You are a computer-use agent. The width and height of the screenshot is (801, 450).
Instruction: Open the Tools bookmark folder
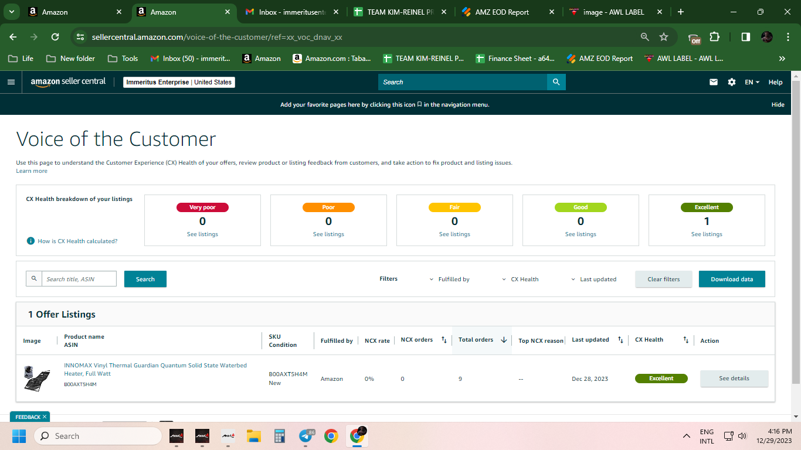(x=123, y=59)
